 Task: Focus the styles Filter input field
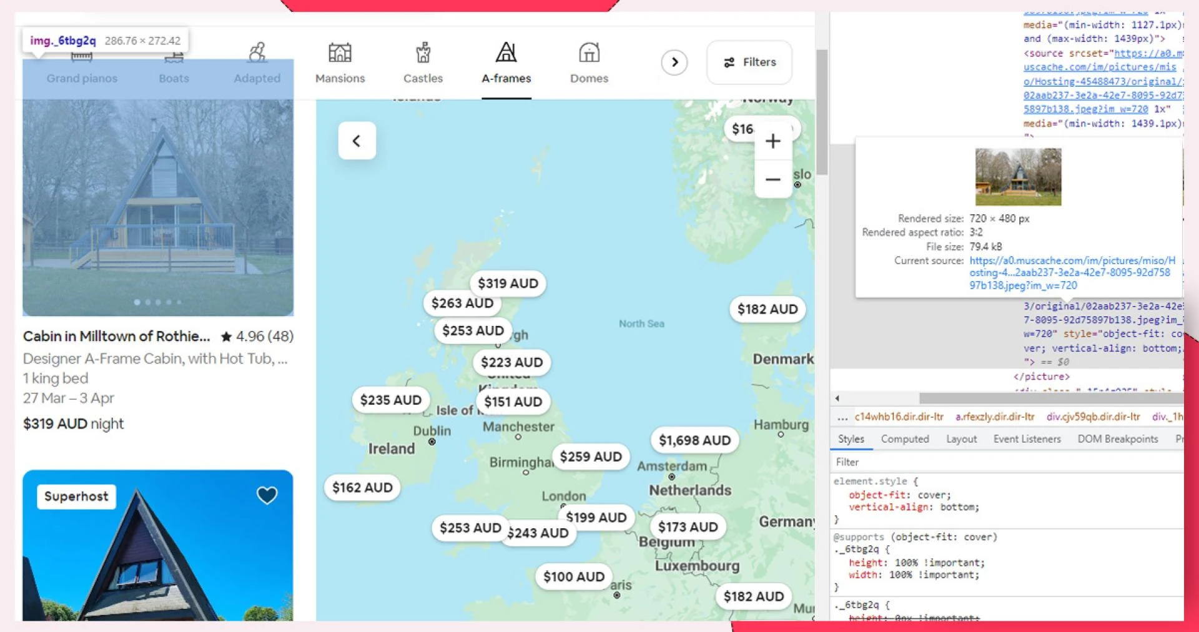click(1007, 462)
